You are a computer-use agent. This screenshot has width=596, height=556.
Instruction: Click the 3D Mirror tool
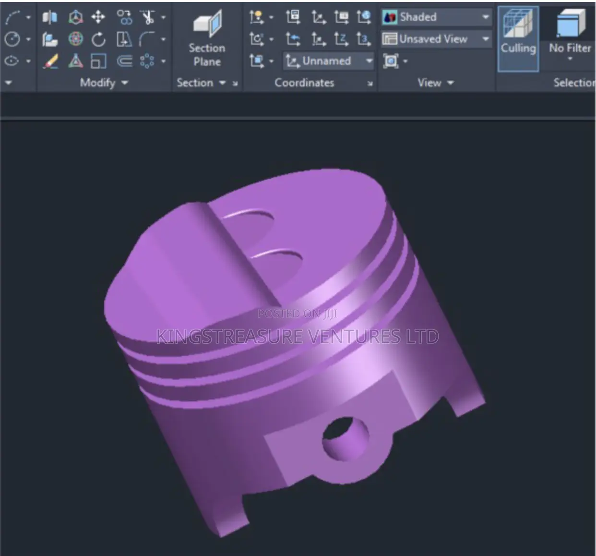point(50,18)
